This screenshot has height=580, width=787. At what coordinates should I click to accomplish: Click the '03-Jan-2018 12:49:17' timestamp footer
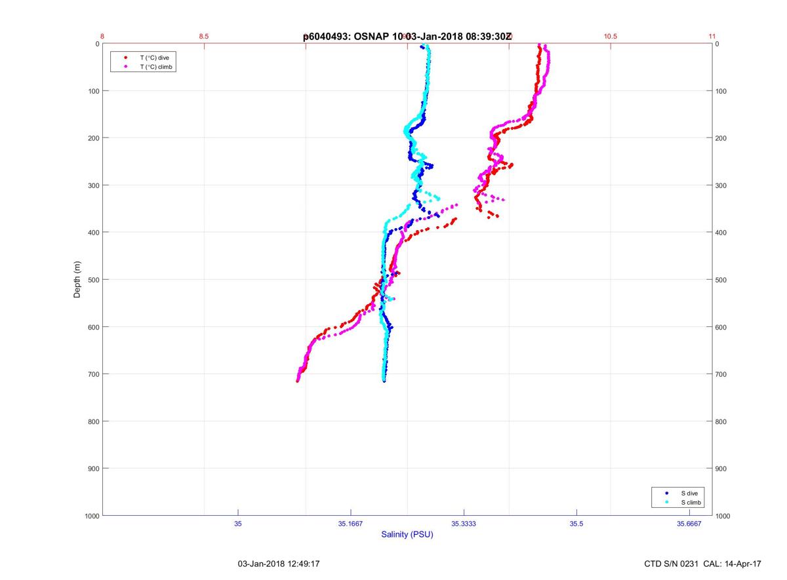click(x=279, y=564)
